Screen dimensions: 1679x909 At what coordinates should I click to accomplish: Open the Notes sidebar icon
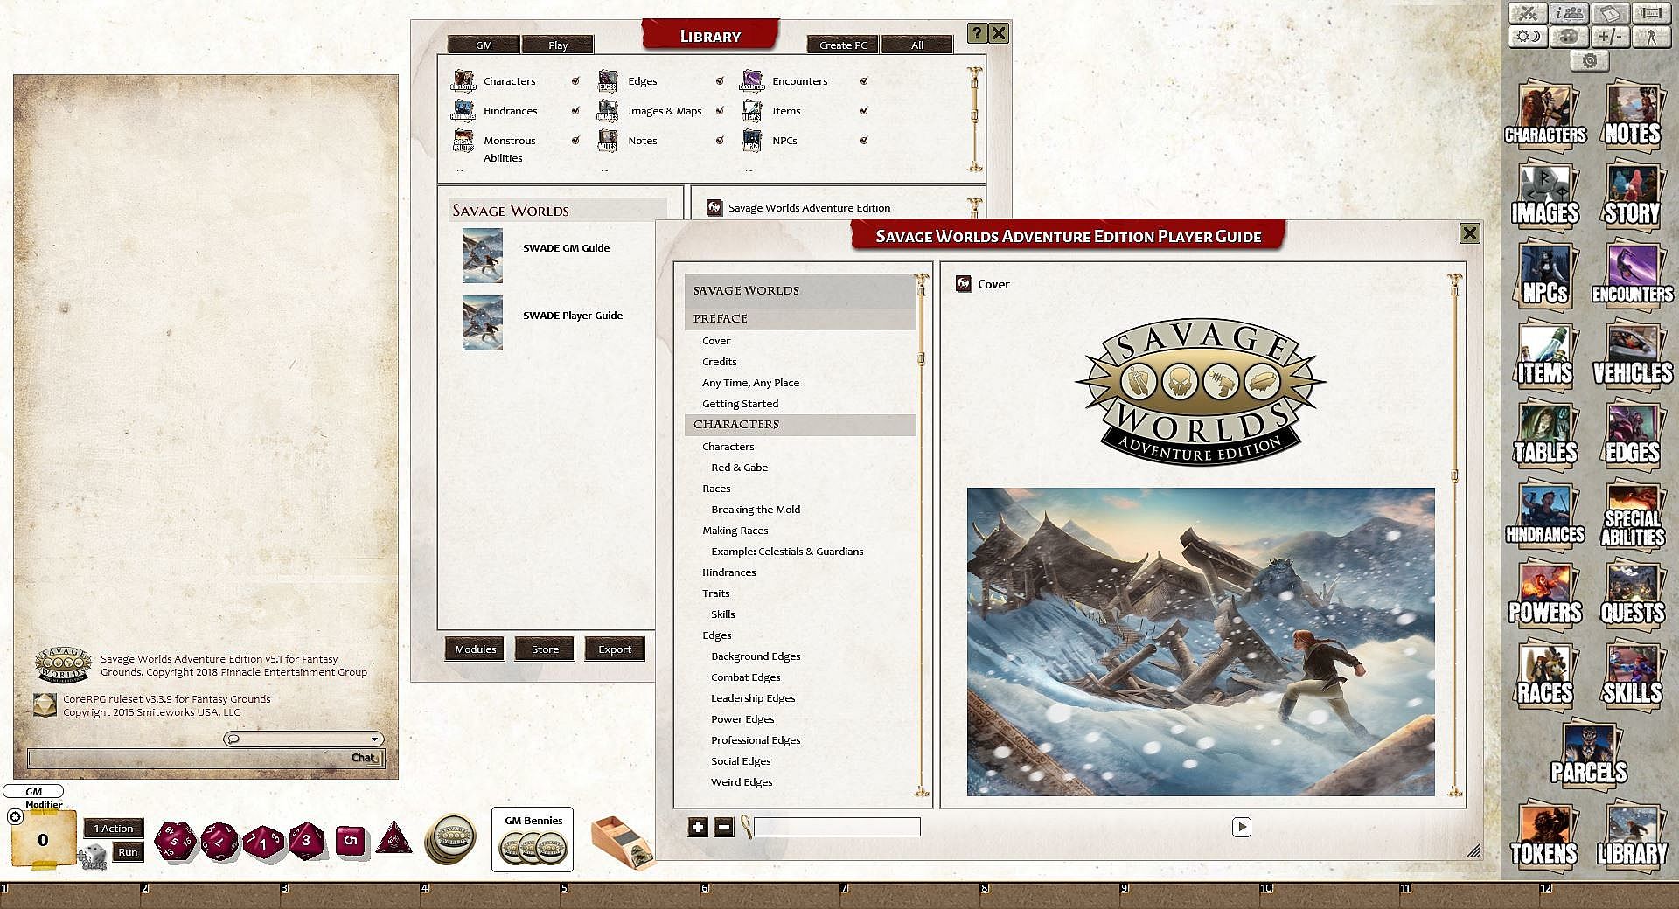[1632, 114]
